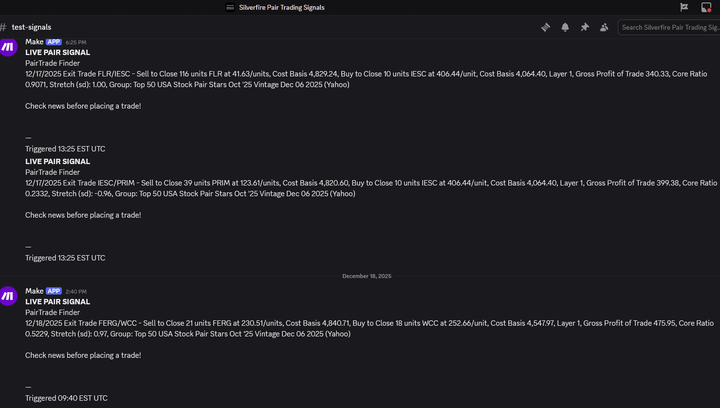
Task: Toggle the member list icon
Action: (x=604, y=27)
